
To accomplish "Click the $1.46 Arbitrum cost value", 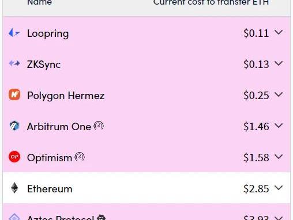I will (256, 127).
